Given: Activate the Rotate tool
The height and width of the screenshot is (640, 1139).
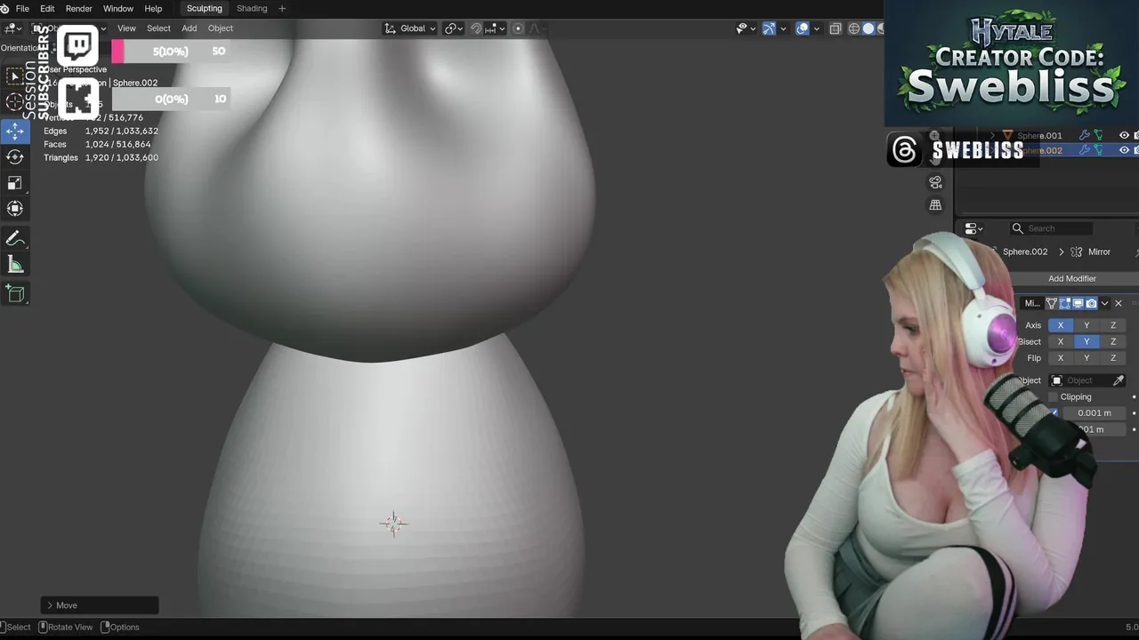Looking at the screenshot, I should 15,157.
